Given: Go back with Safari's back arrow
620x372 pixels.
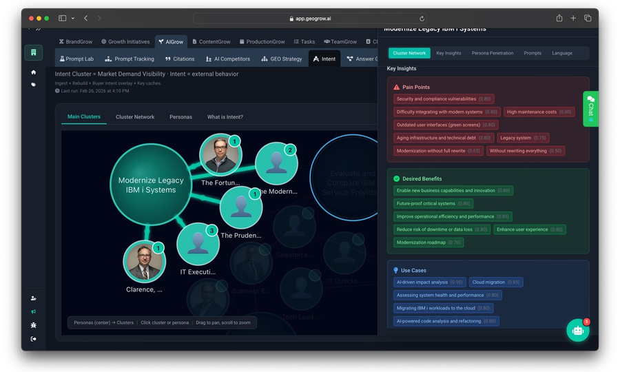Looking at the screenshot, I should (x=86, y=18).
